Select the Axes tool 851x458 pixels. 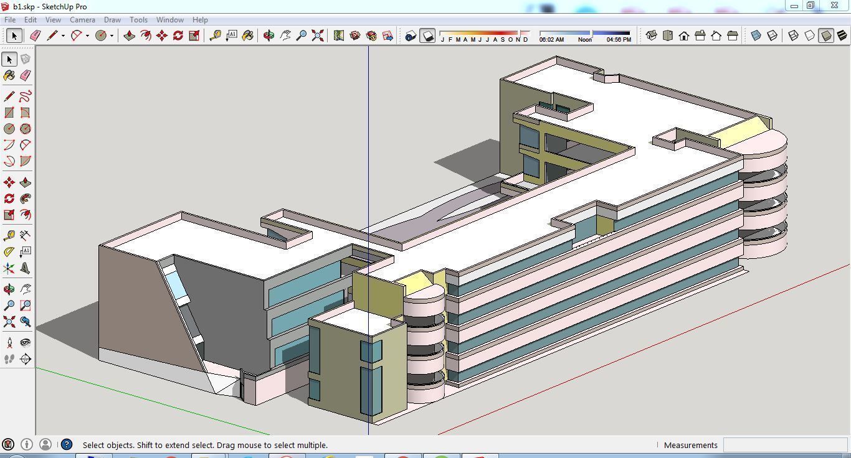click(x=9, y=268)
